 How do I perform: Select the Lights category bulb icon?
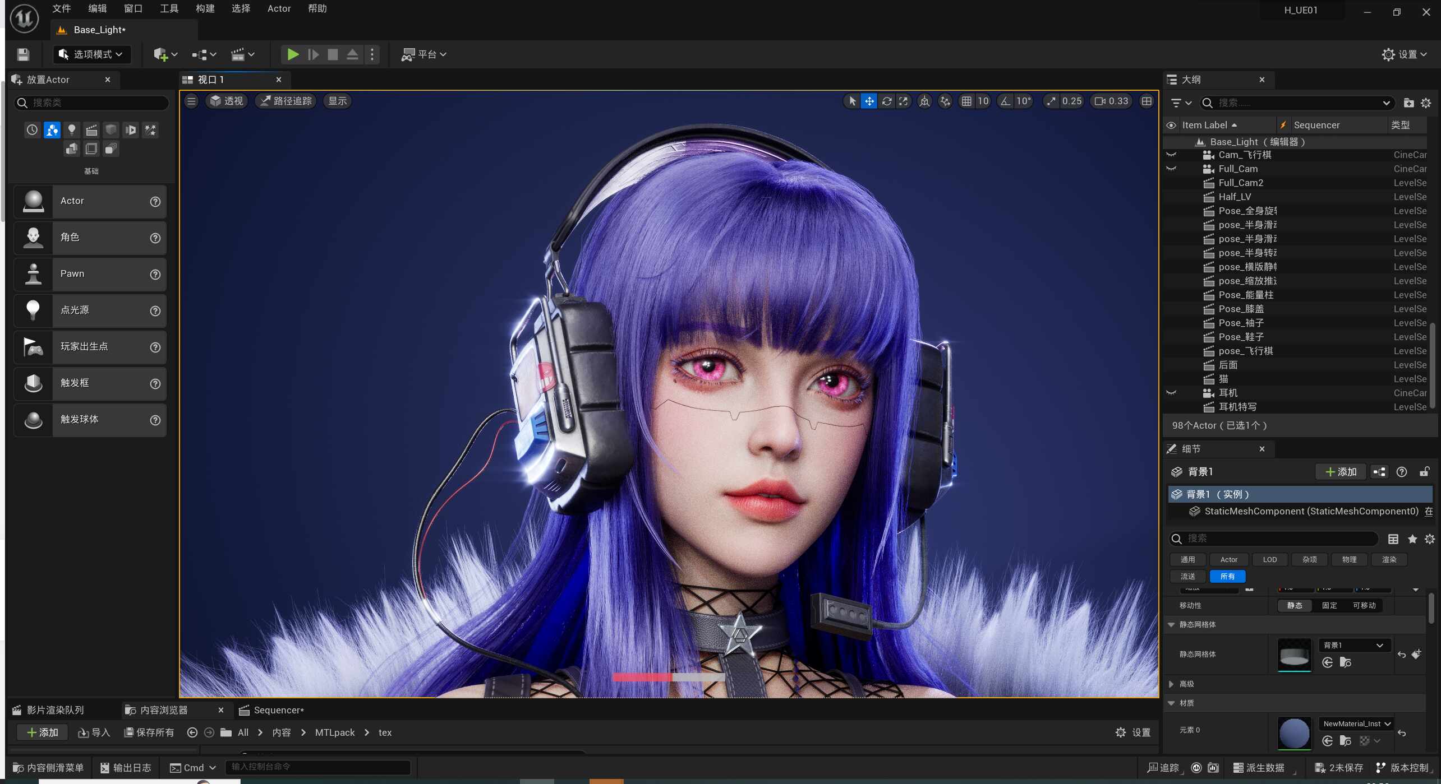[x=71, y=130]
